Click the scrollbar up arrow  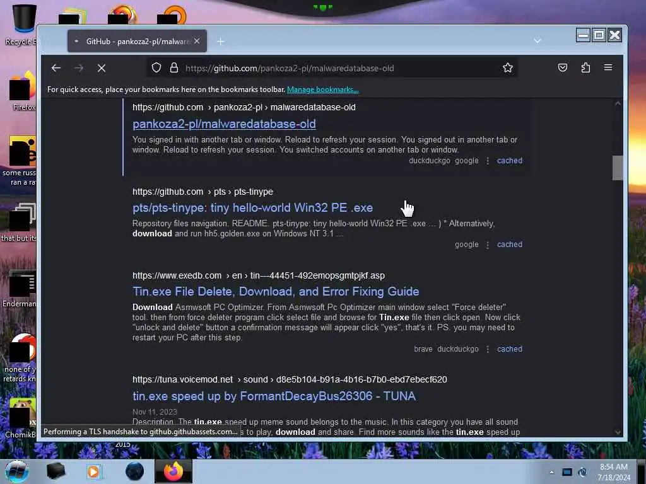tap(618, 104)
